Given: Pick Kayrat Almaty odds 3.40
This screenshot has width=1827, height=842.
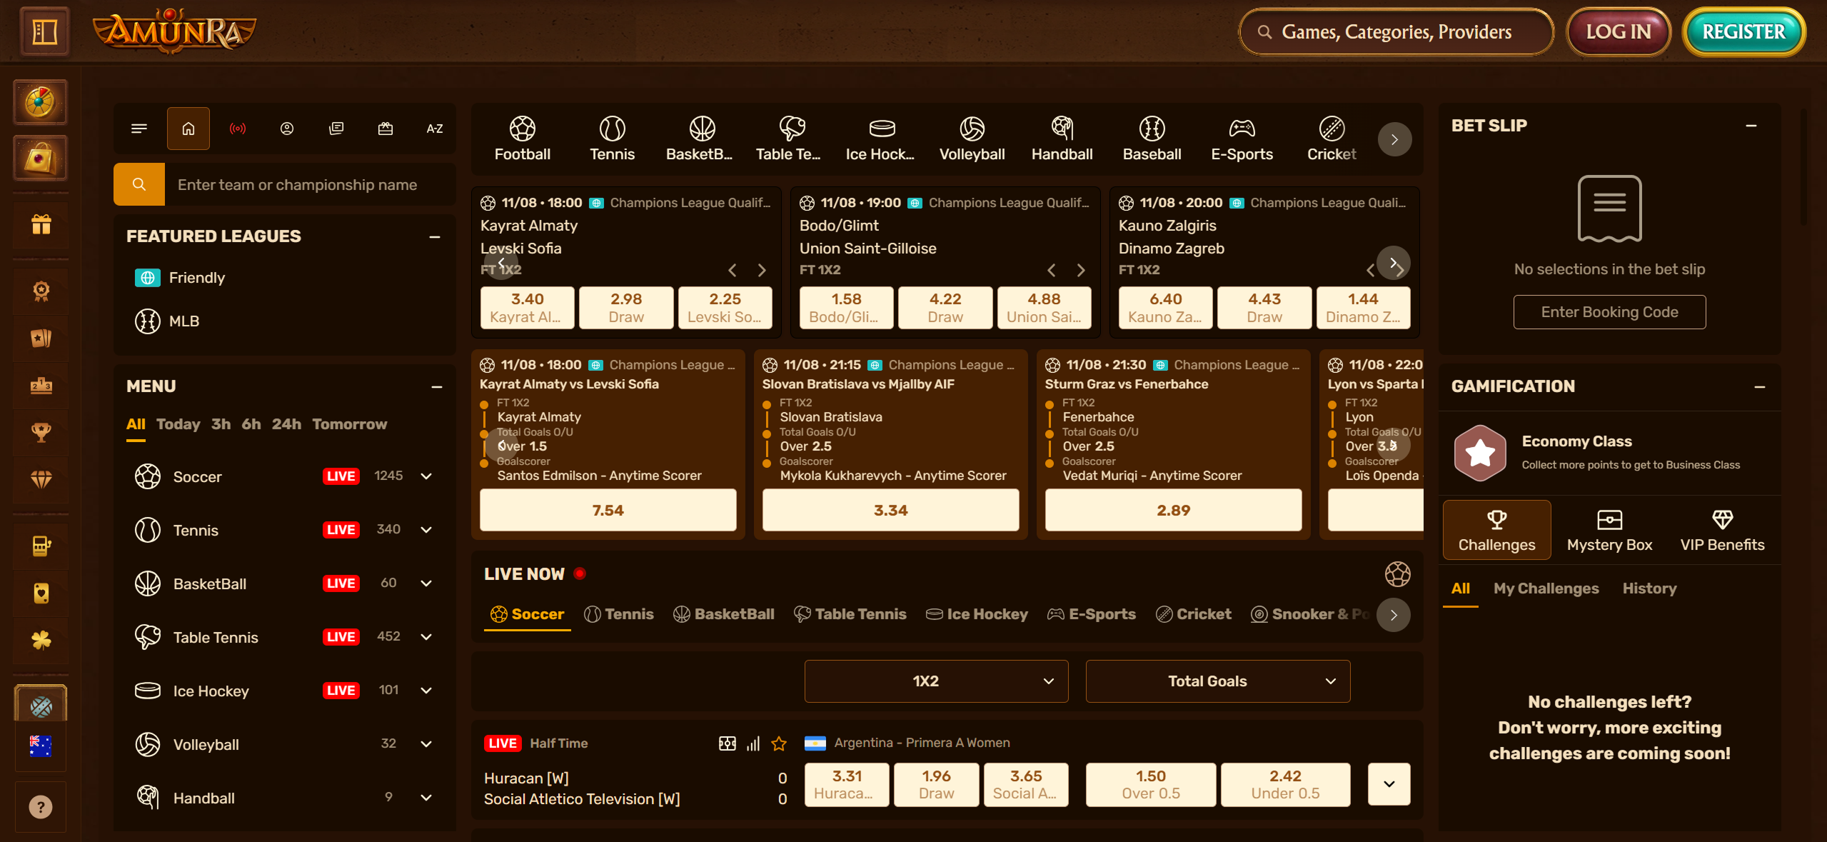Looking at the screenshot, I should pyautogui.click(x=527, y=307).
